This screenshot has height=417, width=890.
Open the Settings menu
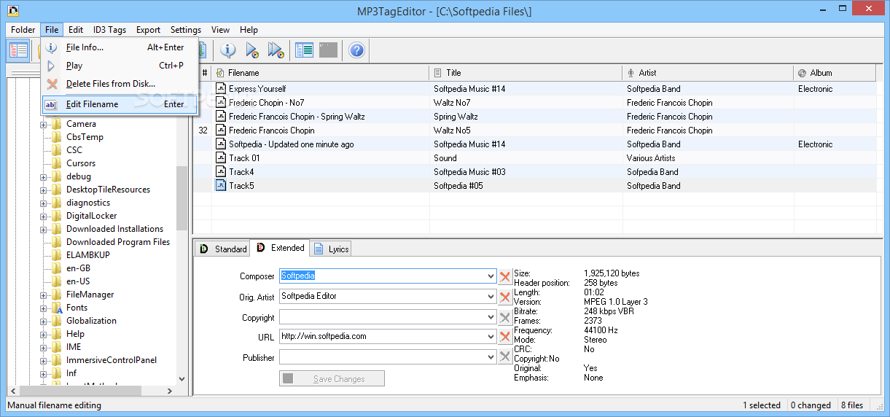[186, 30]
